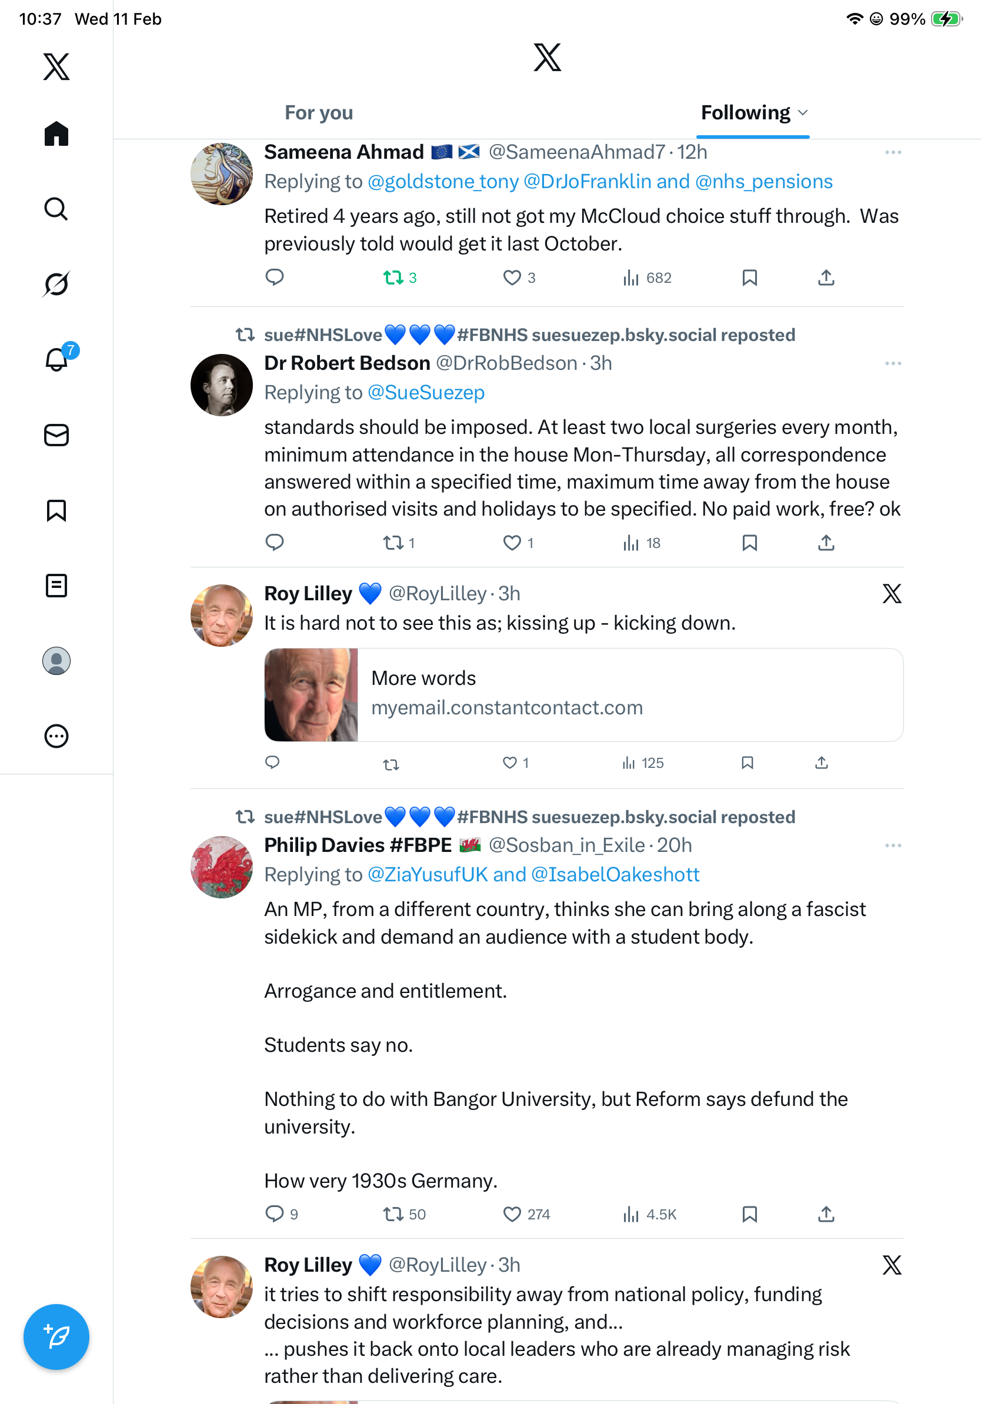Open Notifications bell with 7 badge
Viewport: 981px width, 1404px height.
pyautogui.click(x=56, y=360)
